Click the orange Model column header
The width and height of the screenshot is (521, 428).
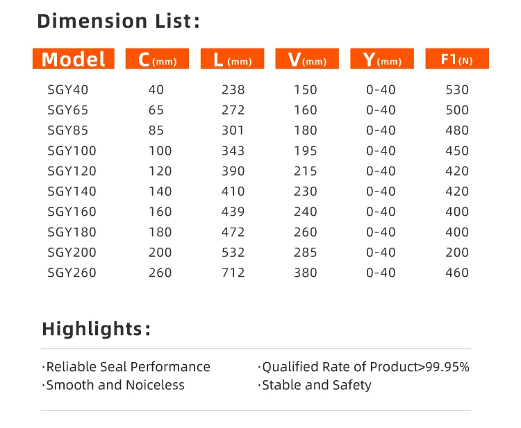click(74, 59)
